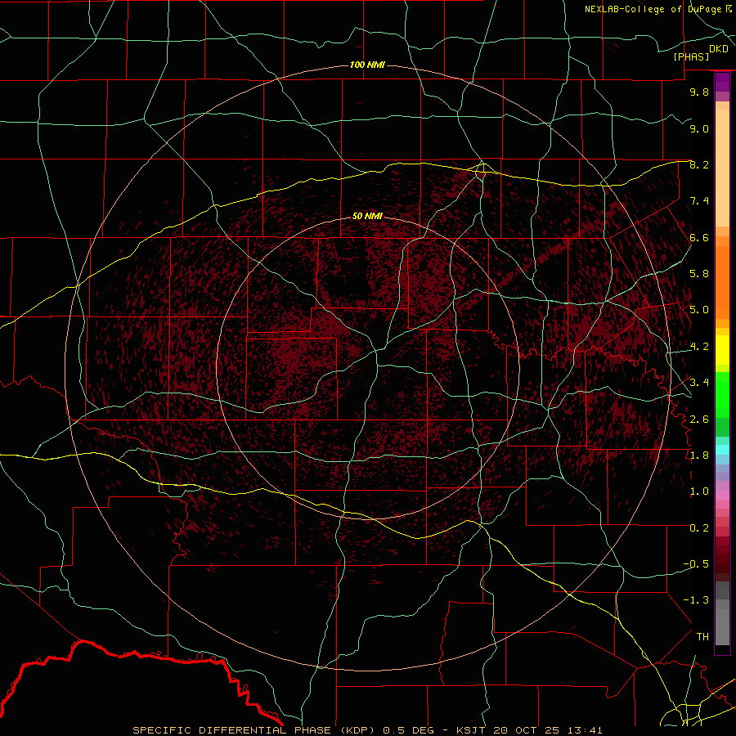
Task: Click the 0.2 value on the scale
Action: point(699,528)
